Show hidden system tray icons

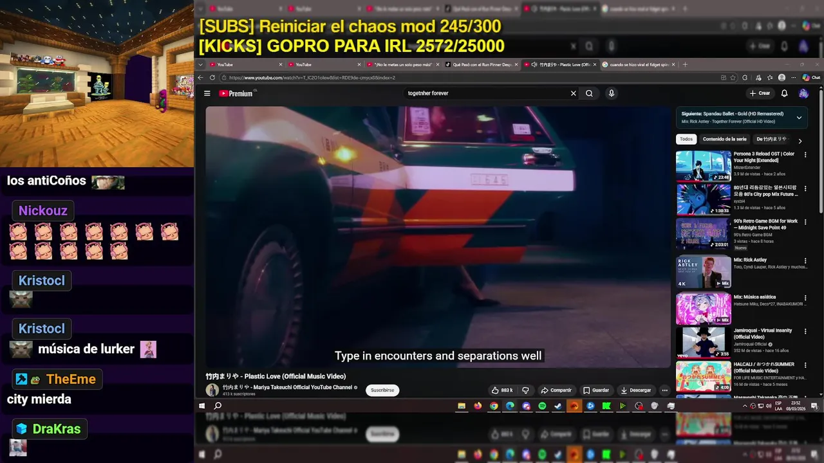point(745,406)
